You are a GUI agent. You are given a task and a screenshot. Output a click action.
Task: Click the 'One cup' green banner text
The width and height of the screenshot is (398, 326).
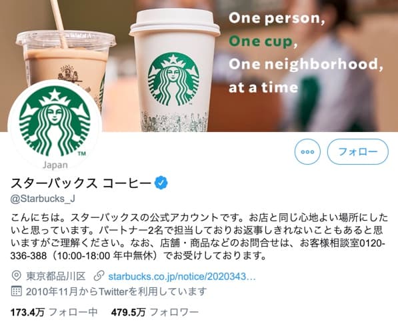point(263,41)
